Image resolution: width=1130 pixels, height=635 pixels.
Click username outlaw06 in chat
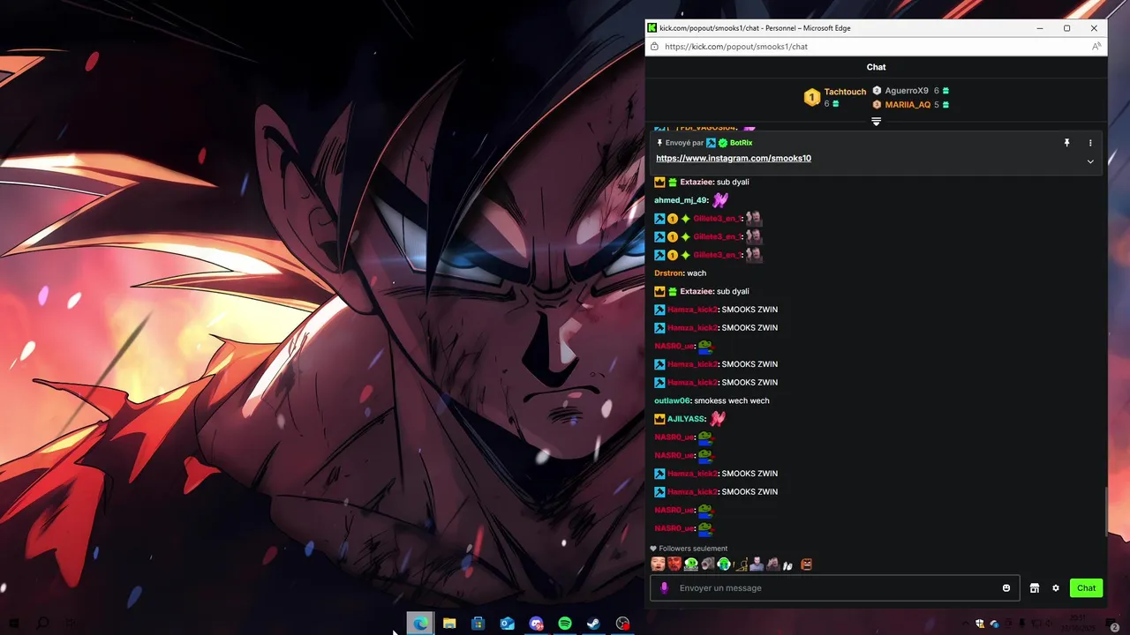(672, 401)
